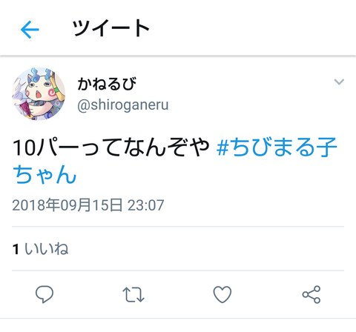Screen dimensions: 356x332
Task: Click the 2018年09月15日 23:07 timestamp
Action: pos(88,205)
